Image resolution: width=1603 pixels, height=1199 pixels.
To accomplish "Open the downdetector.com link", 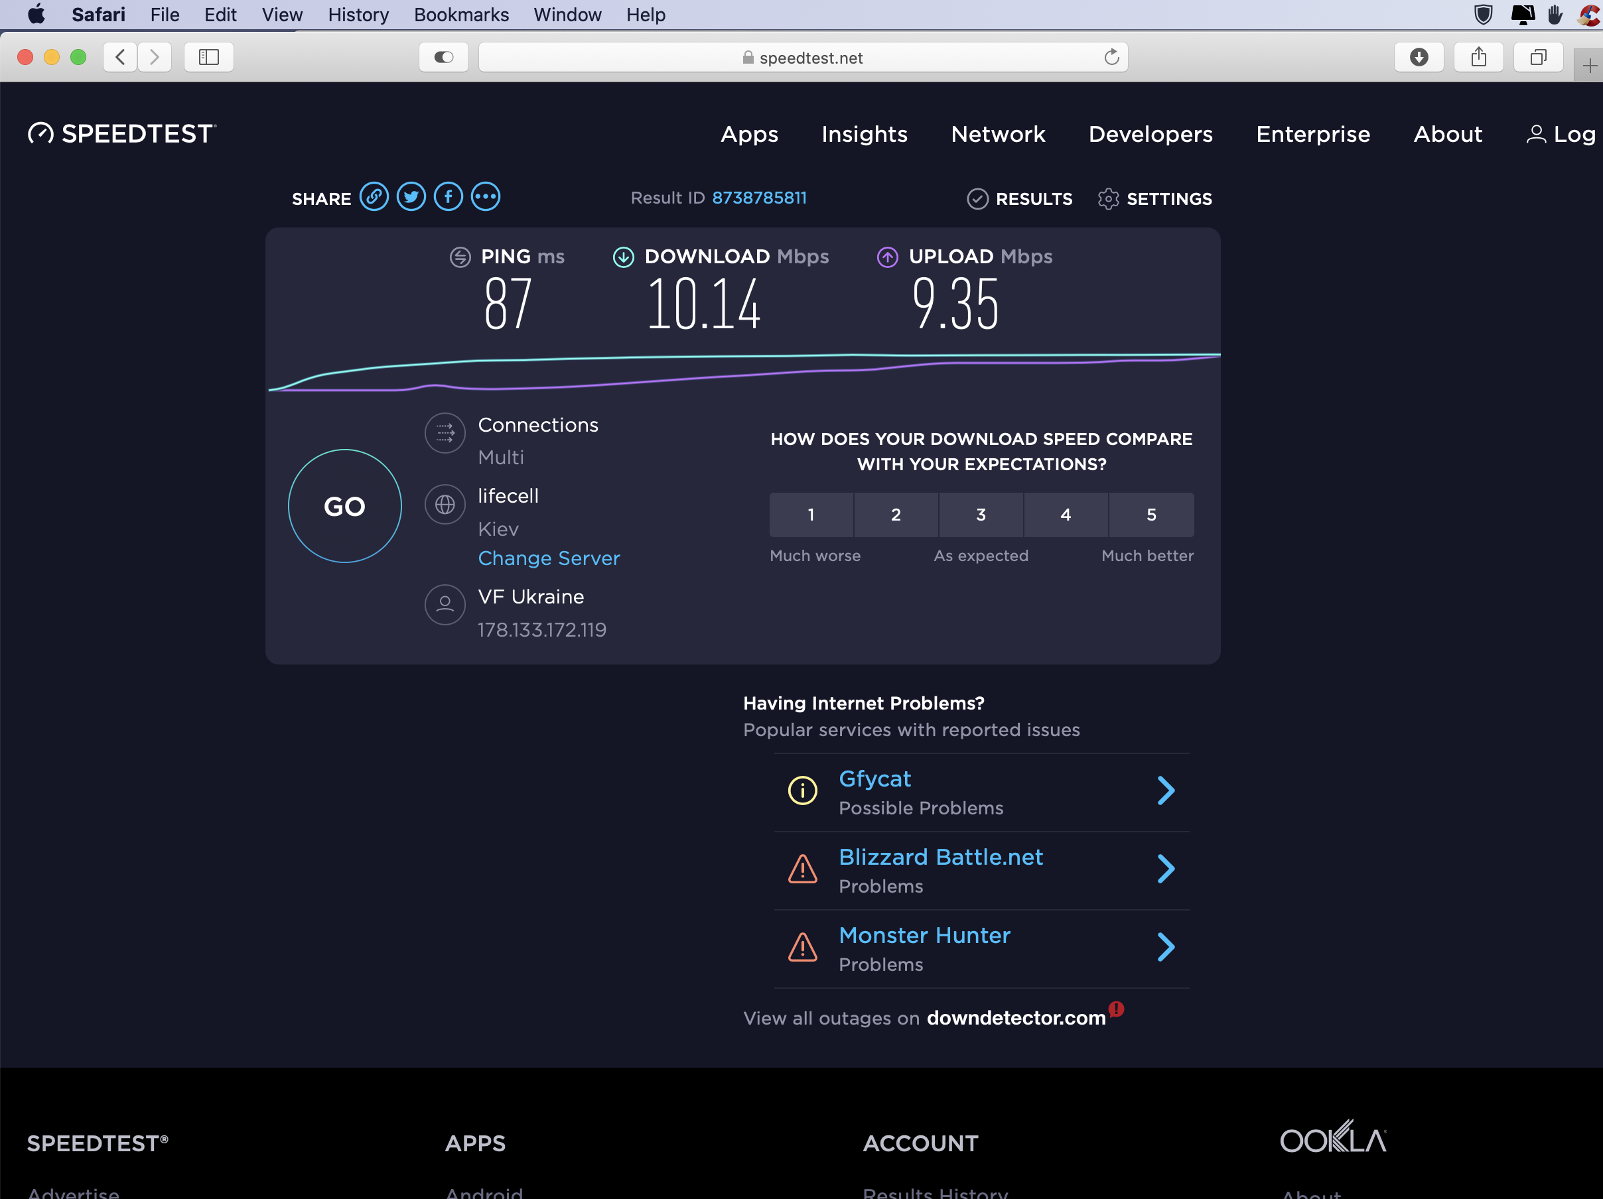I will click(1016, 1018).
